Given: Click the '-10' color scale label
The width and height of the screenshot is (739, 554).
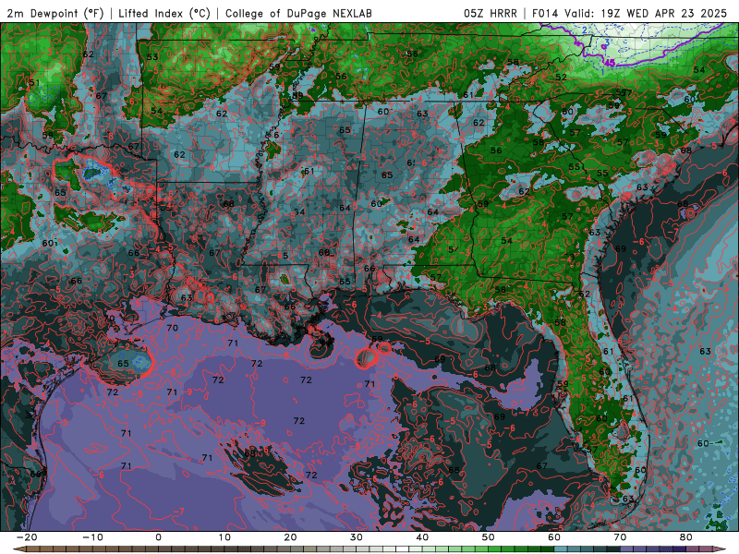Looking at the screenshot, I should coord(92,537).
